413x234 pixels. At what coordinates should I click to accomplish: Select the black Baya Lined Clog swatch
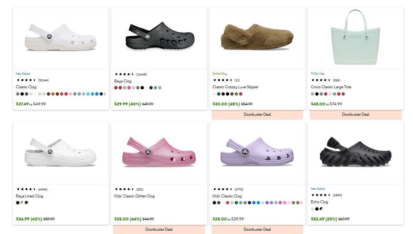point(18,203)
